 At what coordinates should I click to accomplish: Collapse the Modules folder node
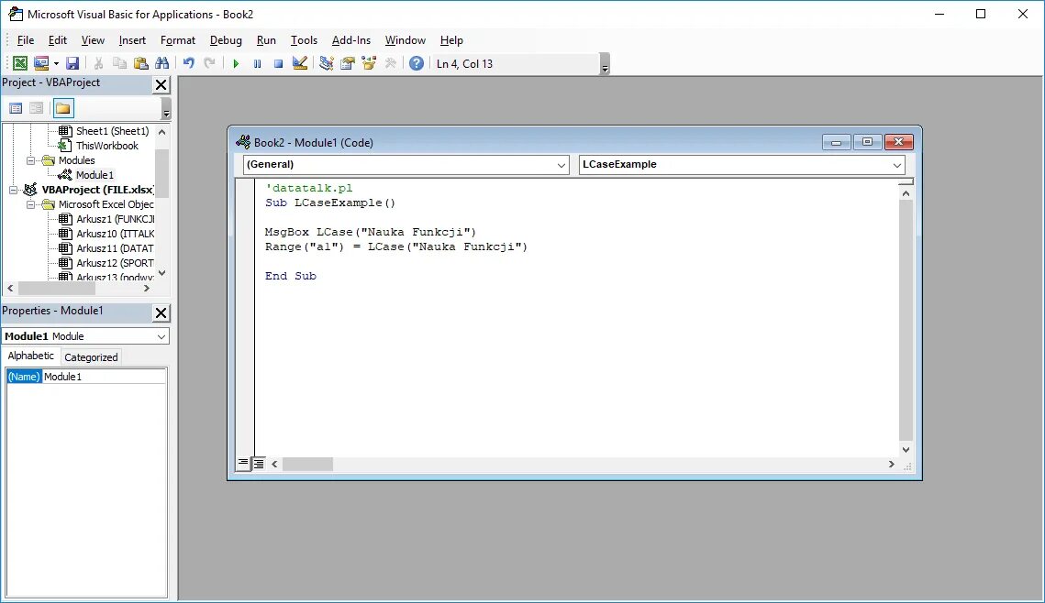tap(30, 160)
